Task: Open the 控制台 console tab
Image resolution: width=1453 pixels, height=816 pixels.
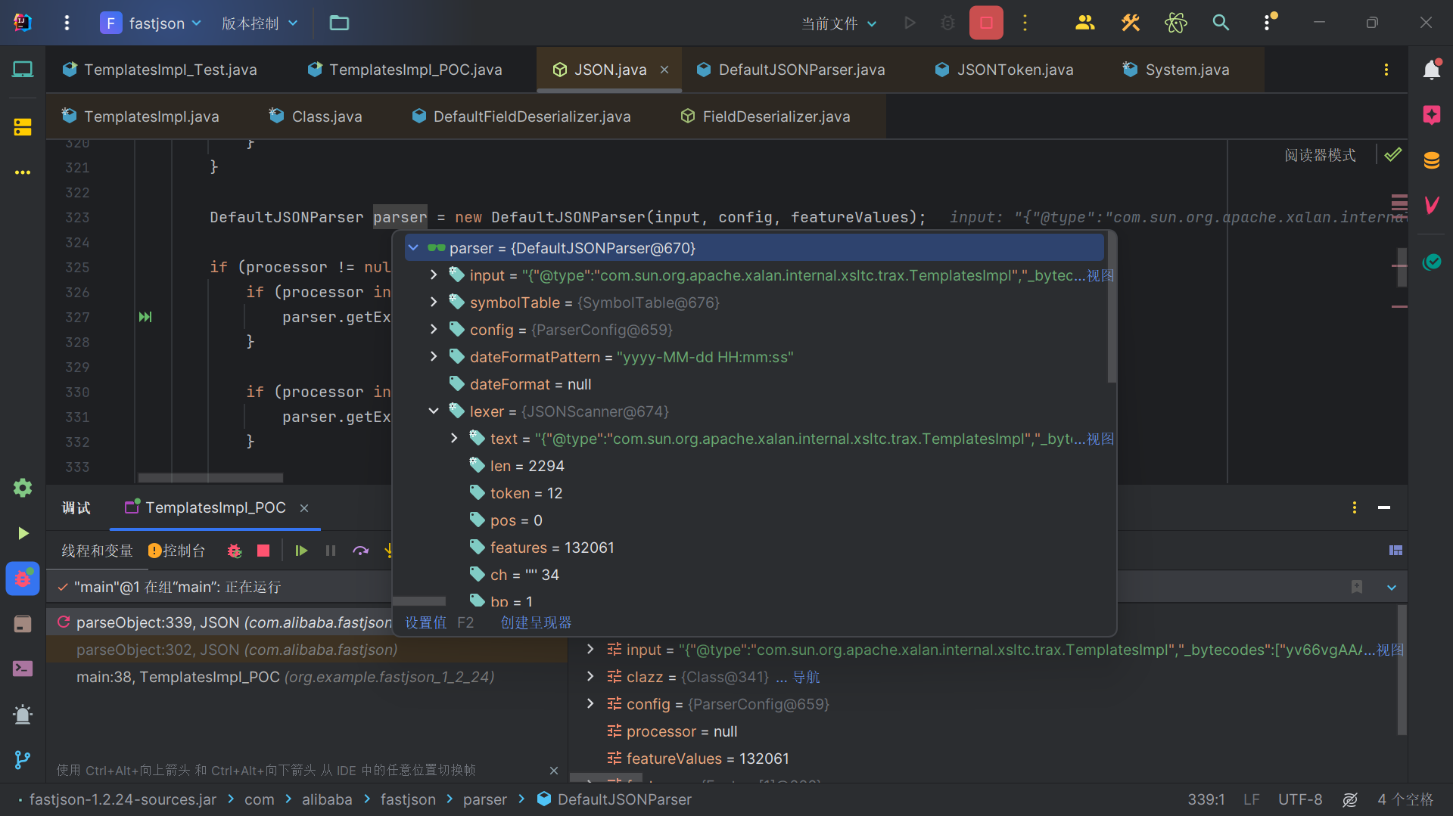Action: point(177,551)
